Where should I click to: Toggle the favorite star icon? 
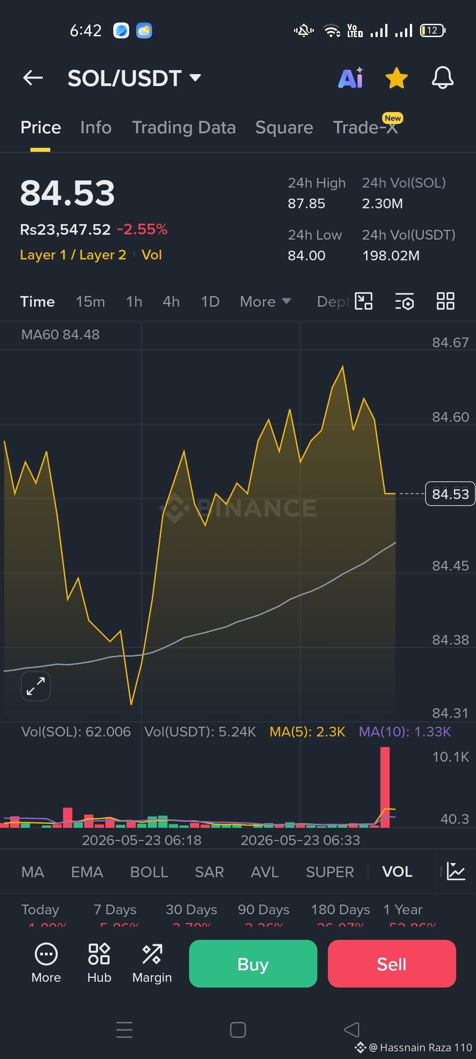point(396,78)
